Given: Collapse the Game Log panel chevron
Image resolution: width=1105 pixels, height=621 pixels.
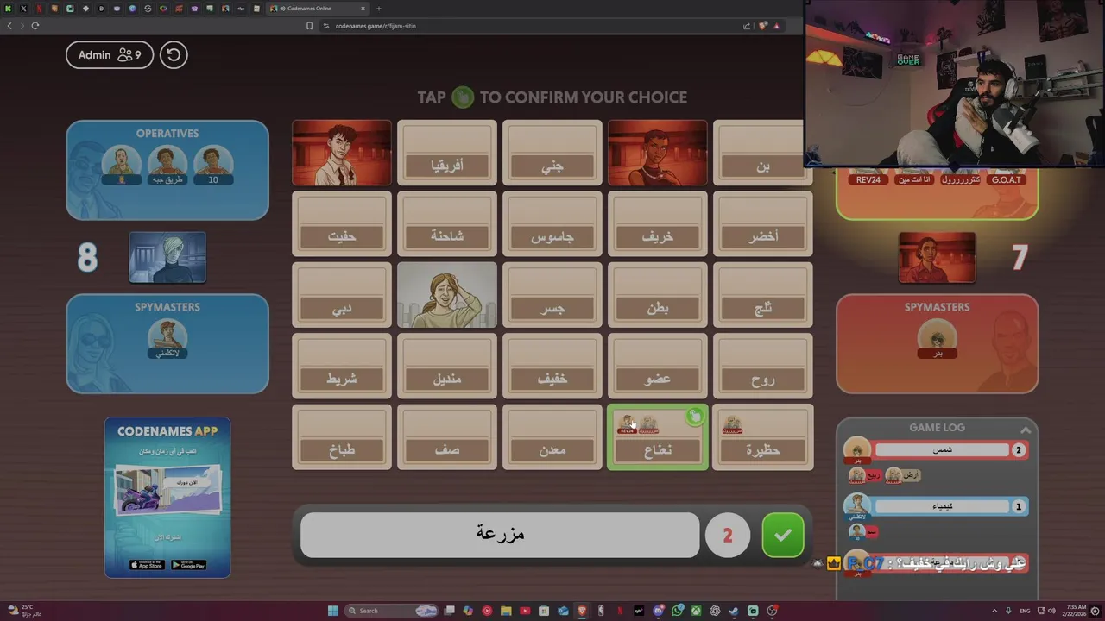Looking at the screenshot, I should pos(1026,430).
